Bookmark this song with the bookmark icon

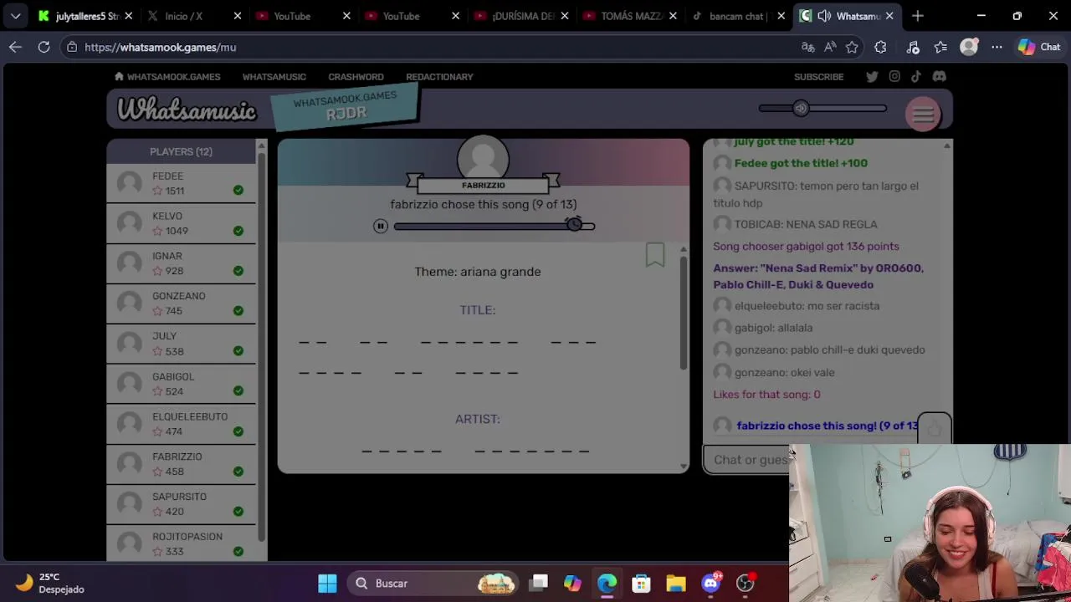[x=655, y=255]
